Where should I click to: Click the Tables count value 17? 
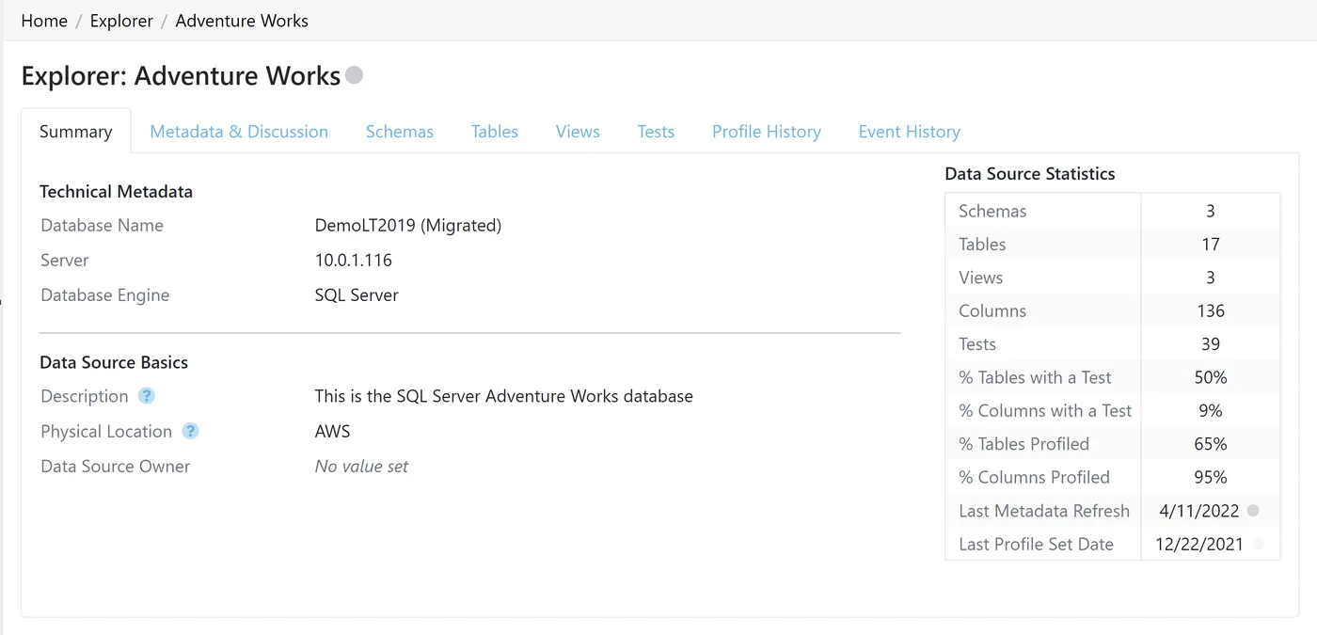1211,244
